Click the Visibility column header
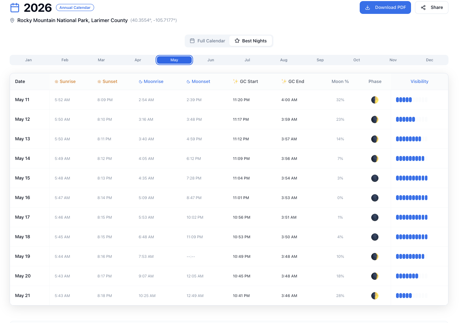462x323 pixels. pyautogui.click(x=419, y=82)
